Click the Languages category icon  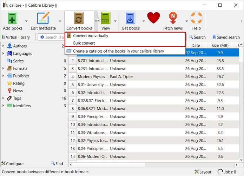[x=9, y=53]
